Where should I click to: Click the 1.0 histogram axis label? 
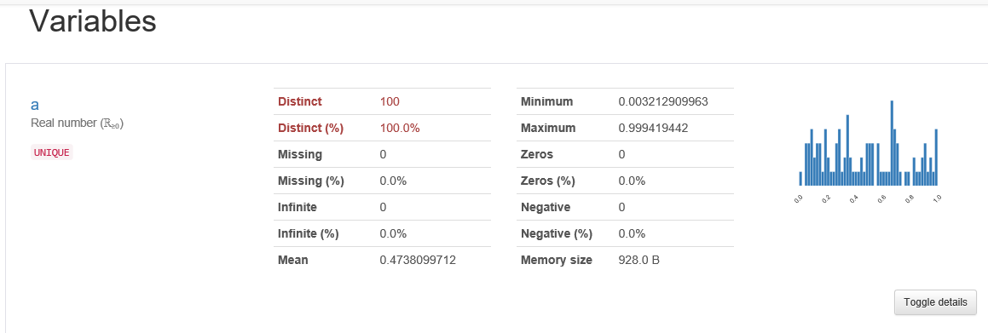point(936,198)
